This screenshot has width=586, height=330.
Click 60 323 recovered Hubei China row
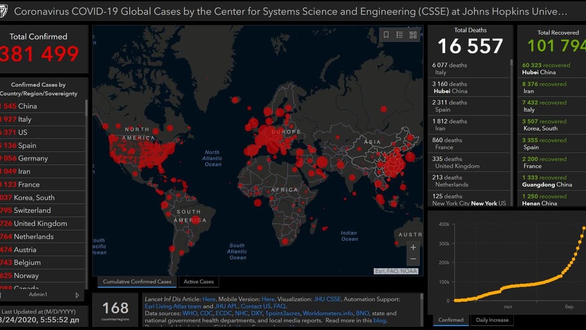[552, 68]
